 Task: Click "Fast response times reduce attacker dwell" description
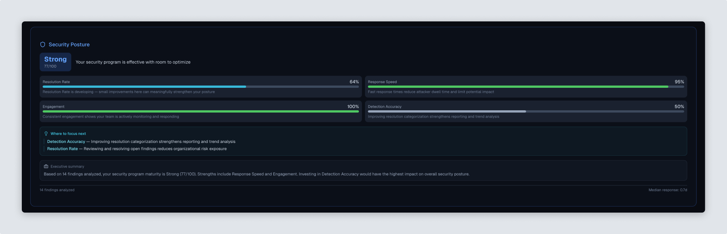coord(431,92)
